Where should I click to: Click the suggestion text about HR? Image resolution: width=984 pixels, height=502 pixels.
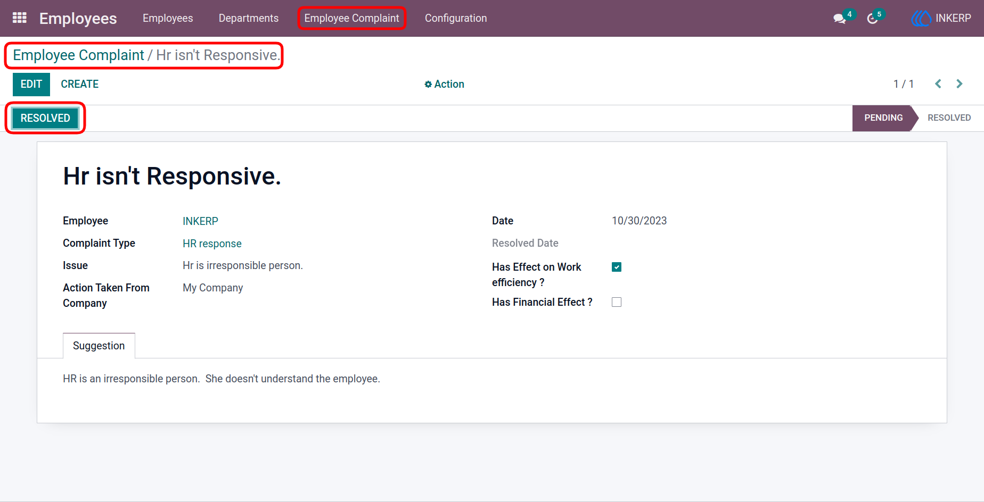[x=222, y=379]
